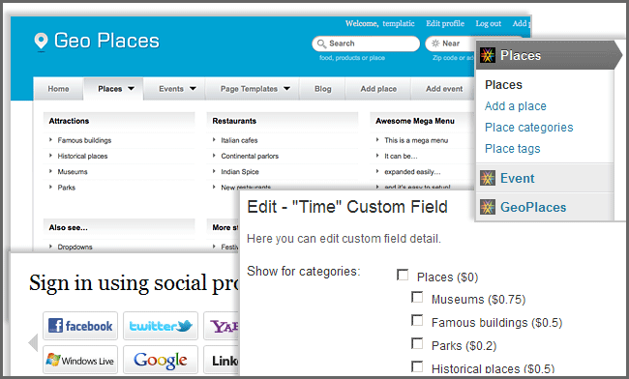Click the previous arrow beside the social logins
The width and height of the screenshot is (629, 379).
(x=33, y=343)
